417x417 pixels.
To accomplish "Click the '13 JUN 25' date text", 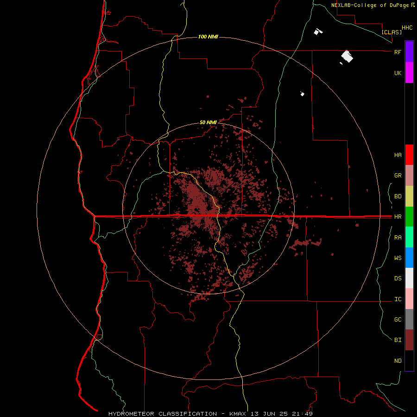I will [x=270, y=414].
